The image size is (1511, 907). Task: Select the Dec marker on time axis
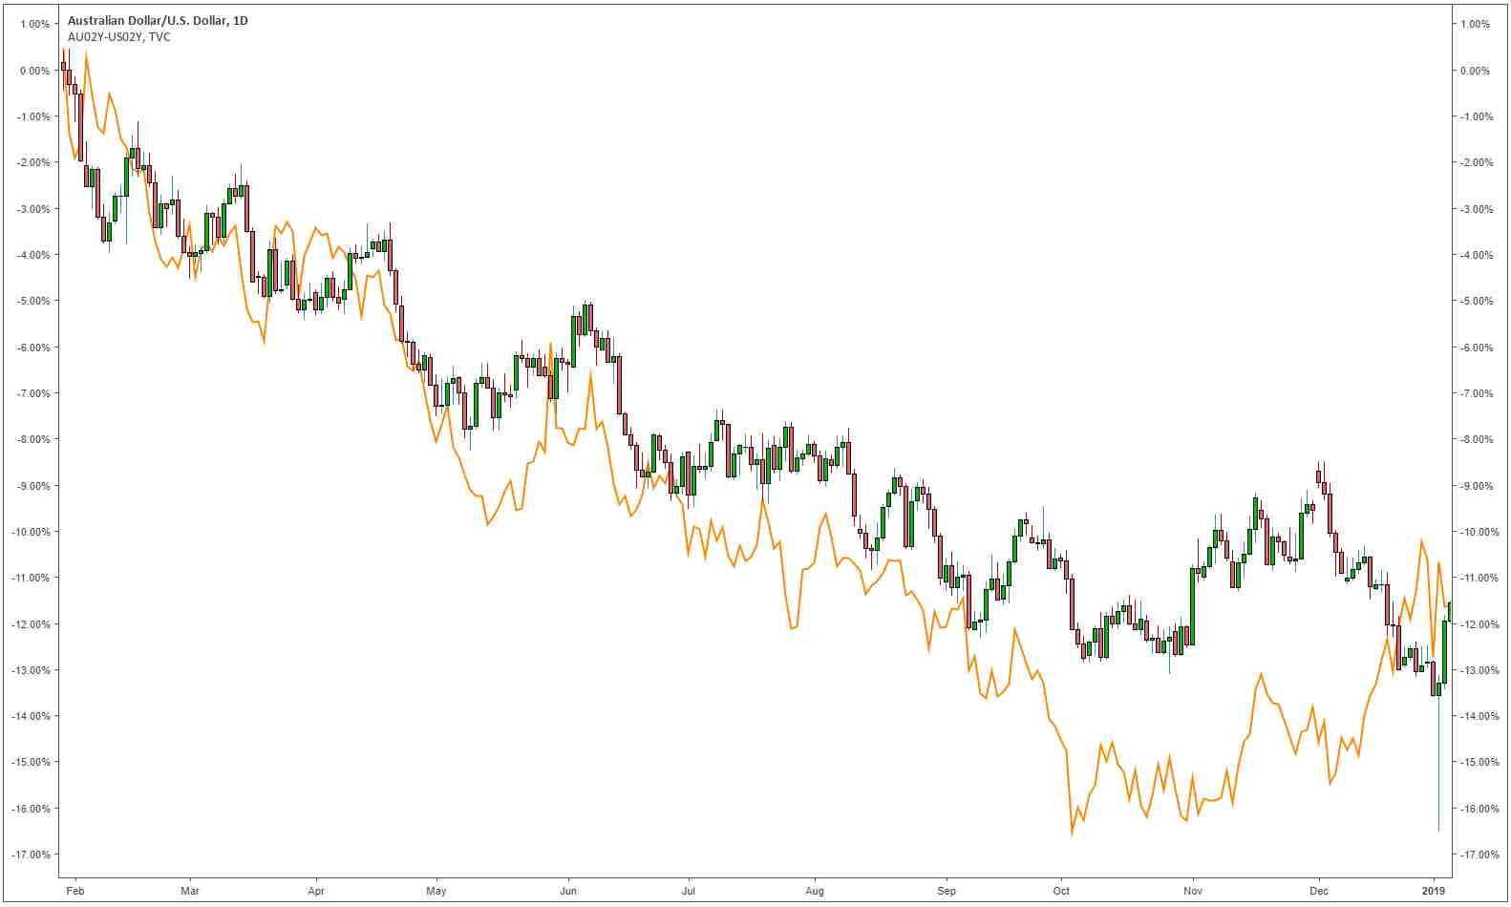pyautogui.click(x=1319, y=891)
